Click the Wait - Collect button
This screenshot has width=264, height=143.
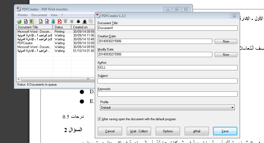139,131
